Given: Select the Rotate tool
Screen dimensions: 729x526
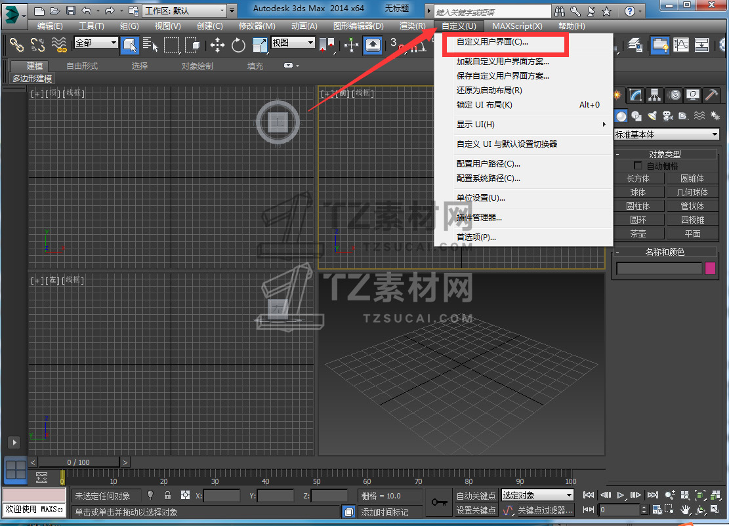Looking at the screenshot, I should pyautogui.click(x=238, y=45).
